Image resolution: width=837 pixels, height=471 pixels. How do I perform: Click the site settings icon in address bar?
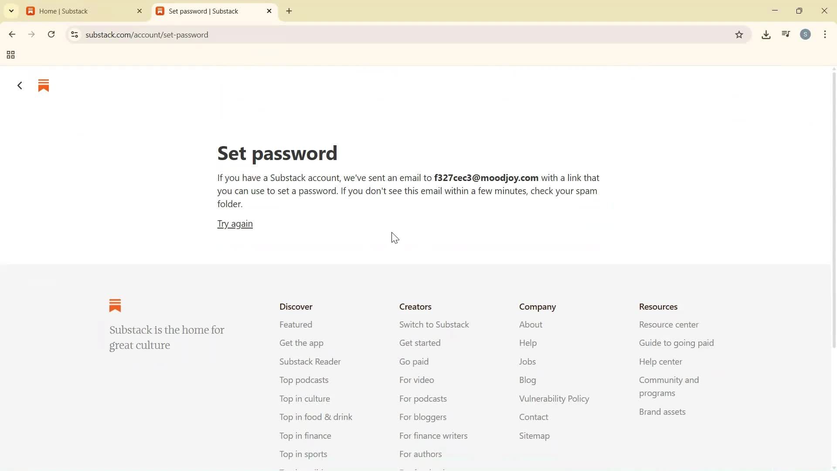75,35
